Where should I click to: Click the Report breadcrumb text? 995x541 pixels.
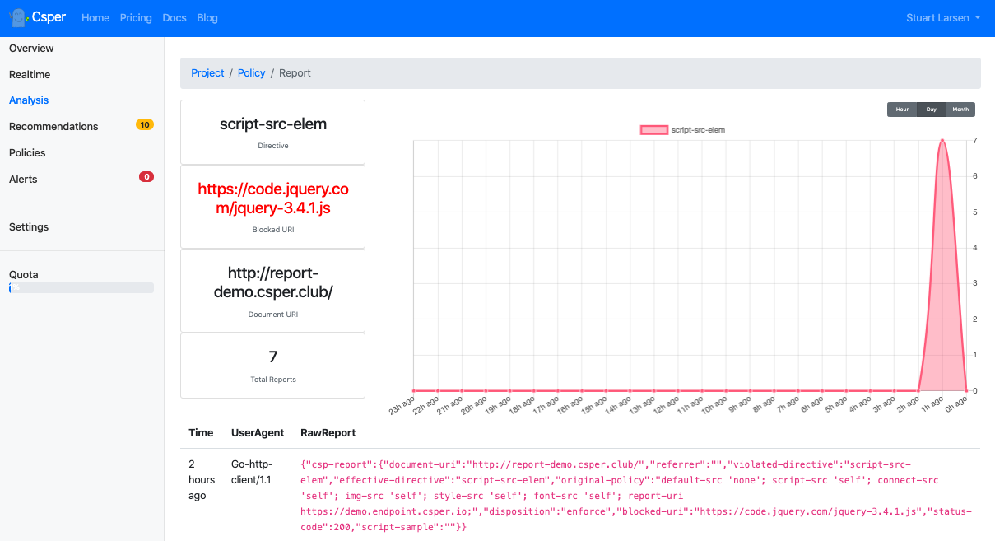[295, 73]
